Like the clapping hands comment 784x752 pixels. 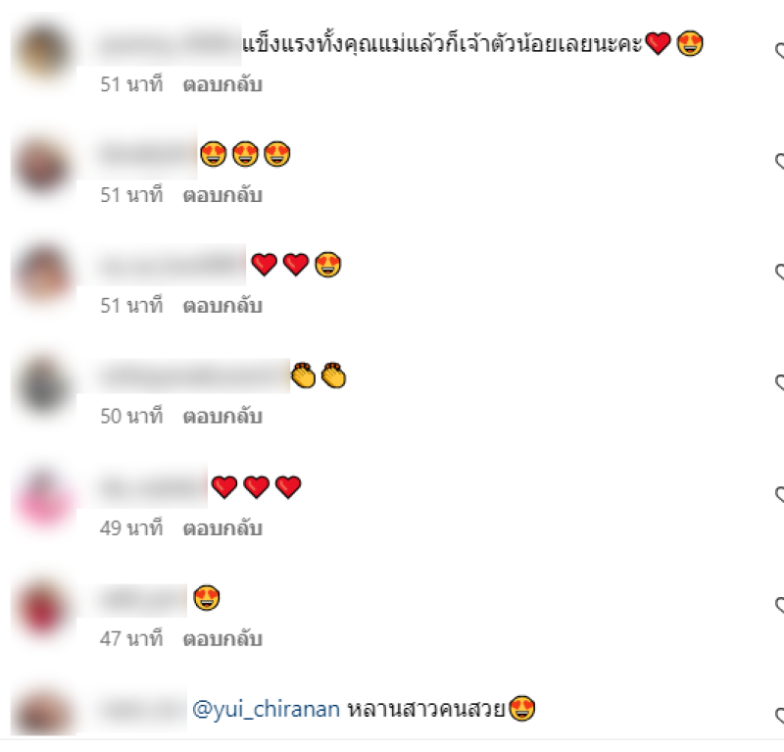pos(779,382)
